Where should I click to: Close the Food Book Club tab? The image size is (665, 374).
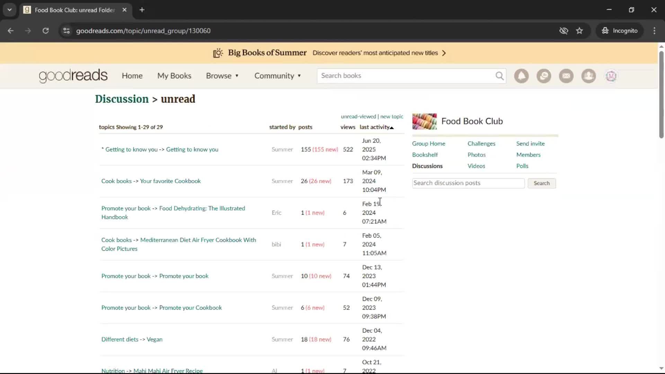pyautogui.click(x=124, y=10)
